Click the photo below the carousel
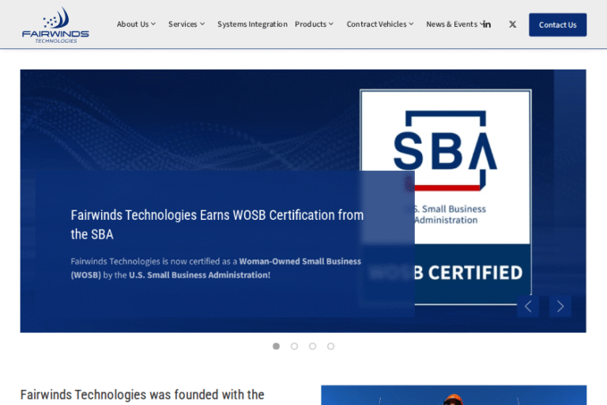Screen dimensions: 607x405 pos(453,395)
